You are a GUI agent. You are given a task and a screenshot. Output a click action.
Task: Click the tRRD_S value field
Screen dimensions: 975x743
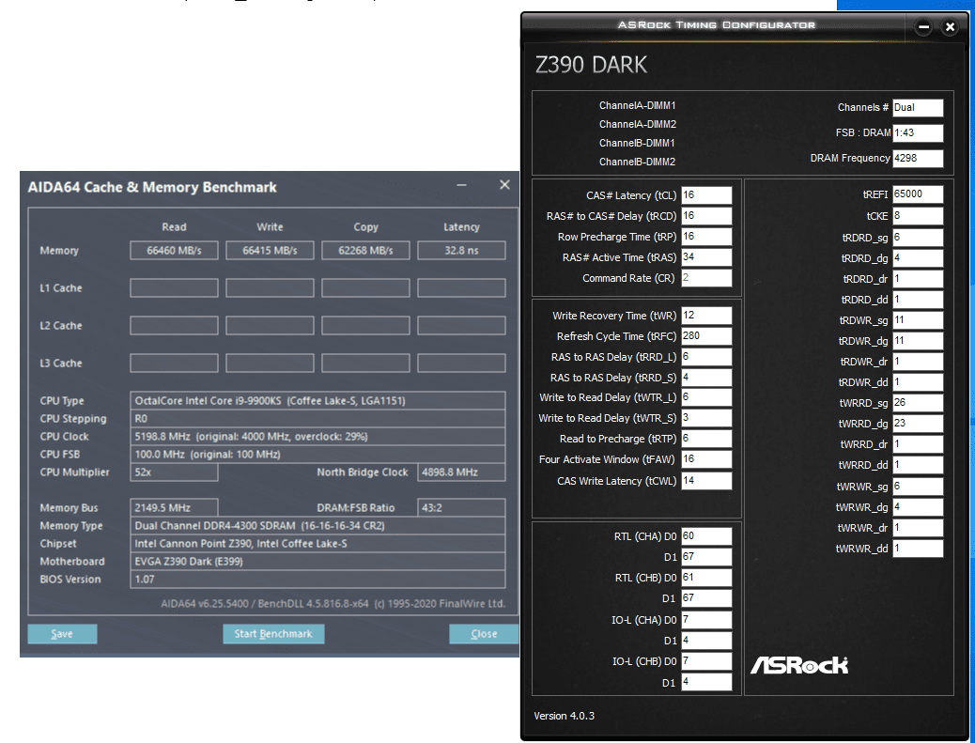point(706,378)
